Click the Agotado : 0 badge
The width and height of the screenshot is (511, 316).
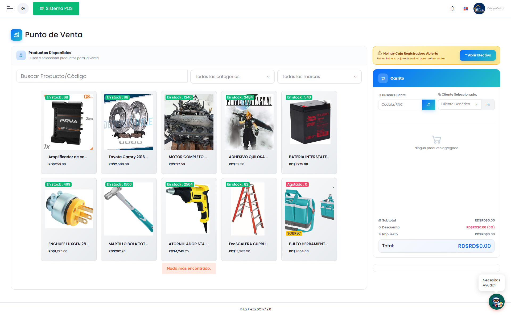pyautogui.click(x=297, y=184)
